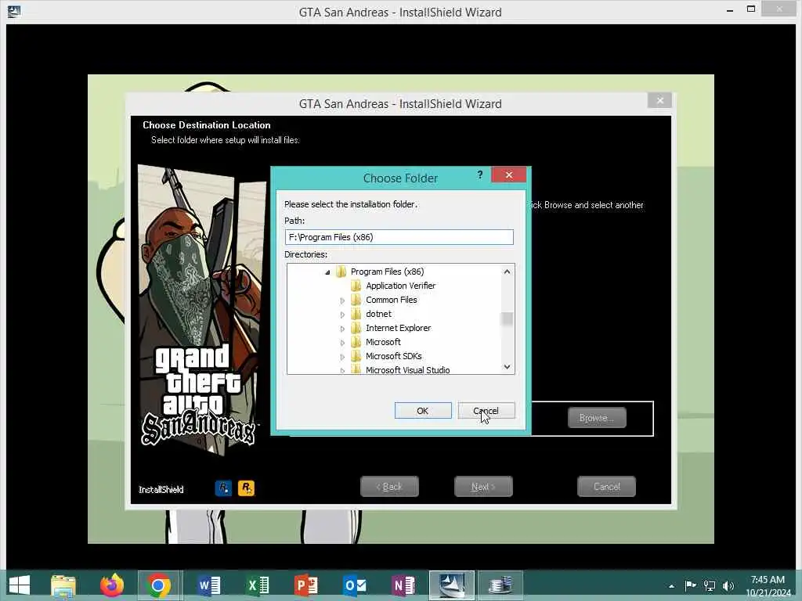Click the yellow Rockstar logo icon

click(246, 488)
